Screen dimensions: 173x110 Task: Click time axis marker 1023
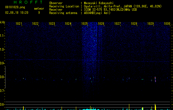[x=52, y=24]
